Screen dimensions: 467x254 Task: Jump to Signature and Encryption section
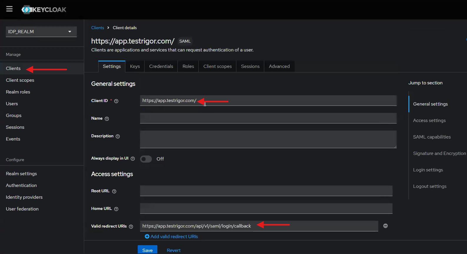[439, 153]
